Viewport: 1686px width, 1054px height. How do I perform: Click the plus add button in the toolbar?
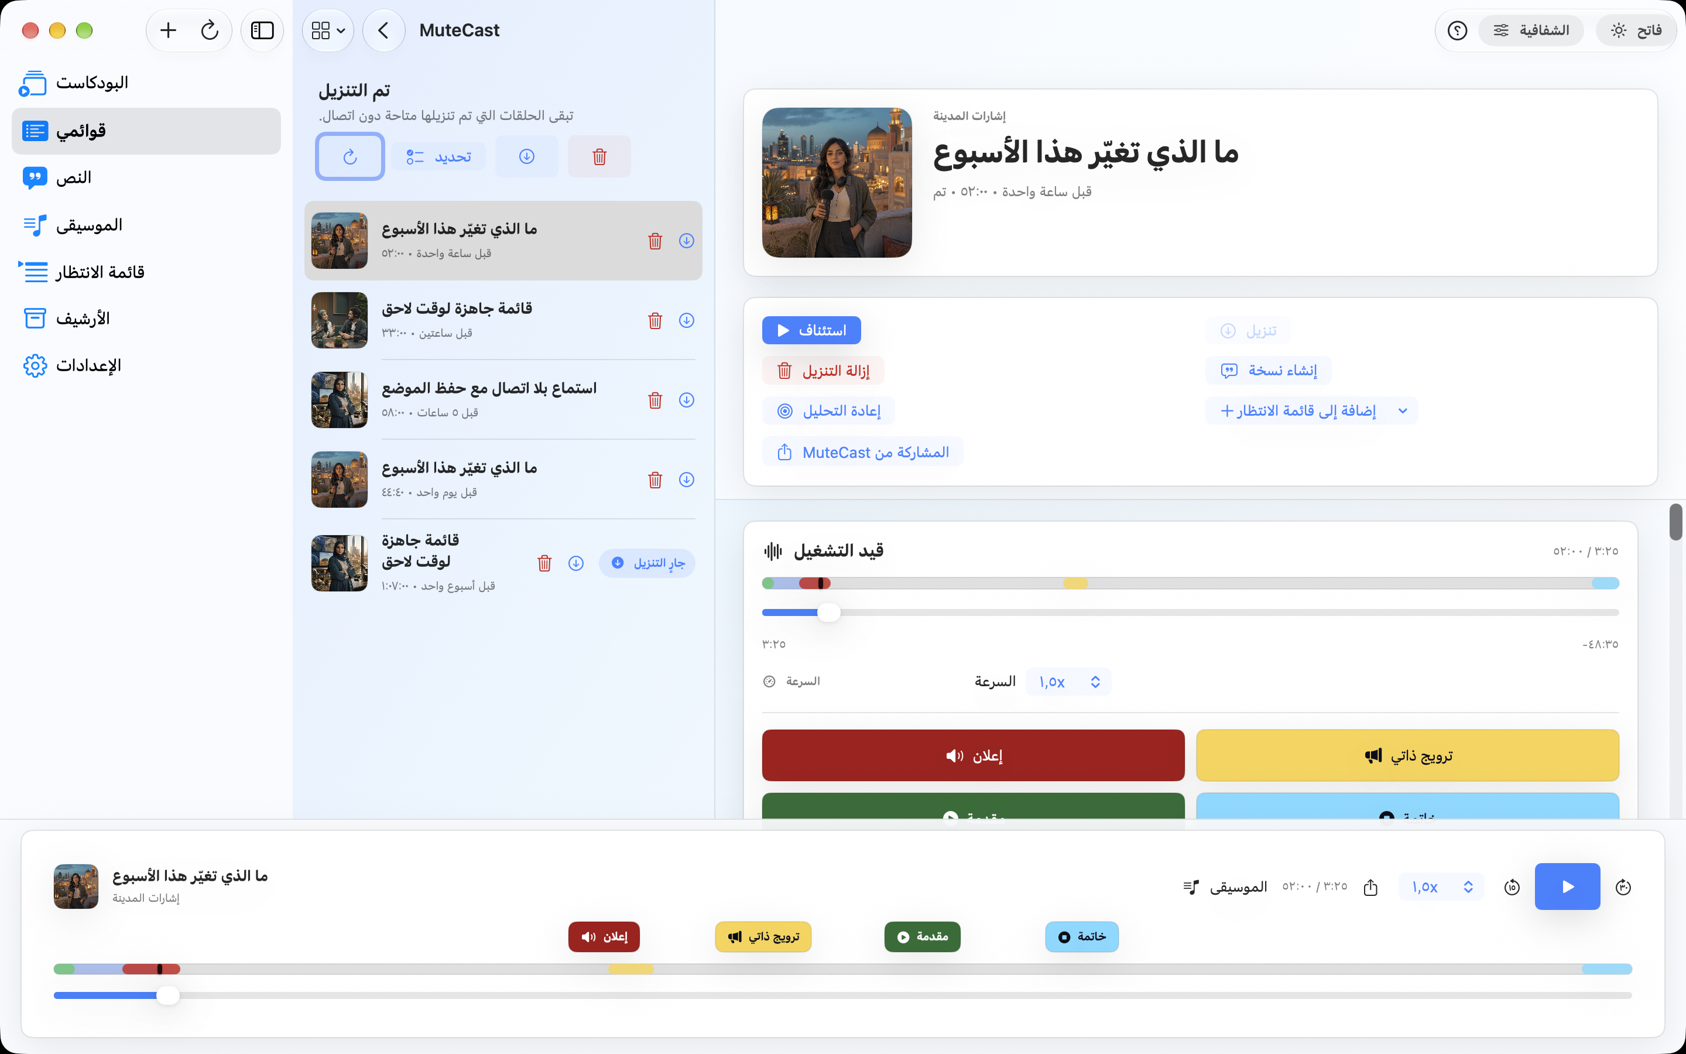pos(168,30)
